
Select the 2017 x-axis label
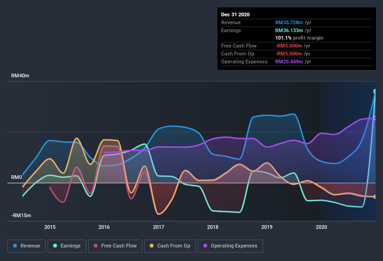[159, 227]
